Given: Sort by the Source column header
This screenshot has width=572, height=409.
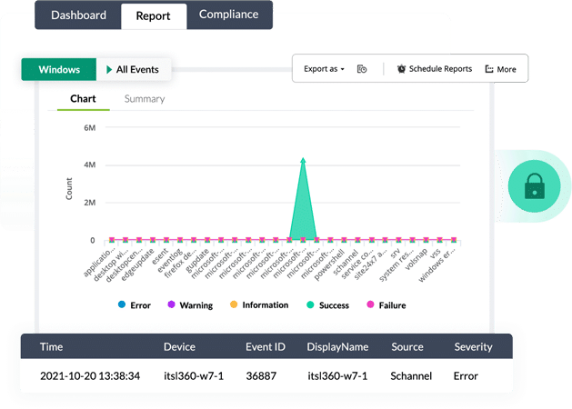Looking at the screenshot, I should tap(407, 346).
